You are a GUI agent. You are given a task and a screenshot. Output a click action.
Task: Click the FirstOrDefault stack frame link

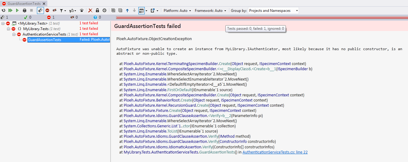click(x=179, y=90)
